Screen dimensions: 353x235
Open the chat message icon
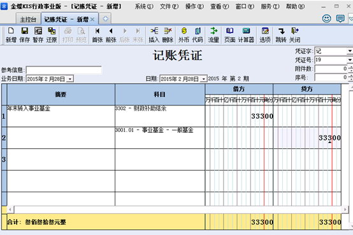340,19
